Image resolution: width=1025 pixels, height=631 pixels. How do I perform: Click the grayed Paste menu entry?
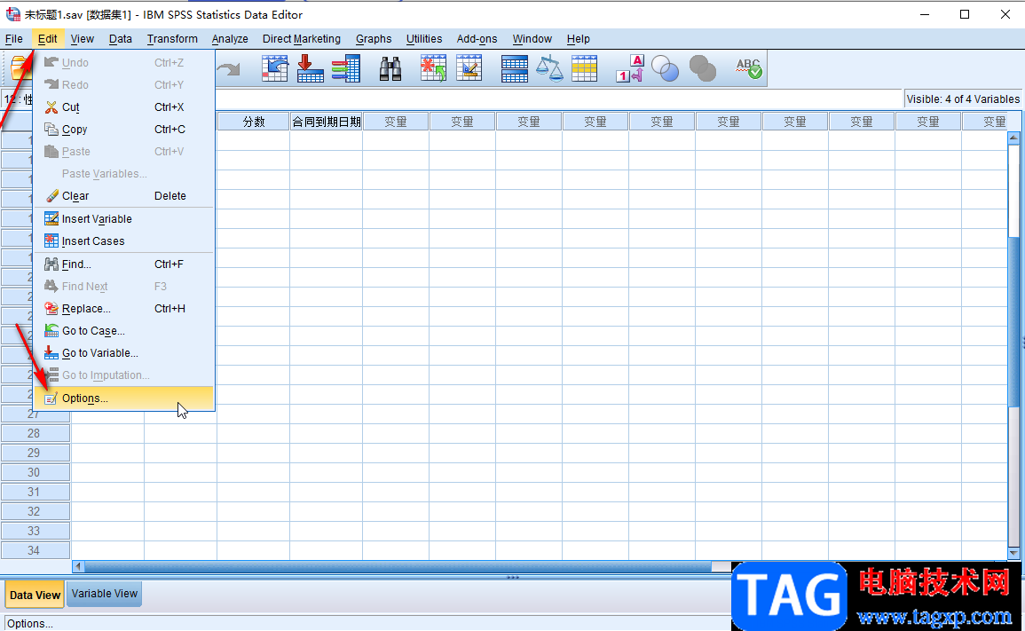pos(123,152)
